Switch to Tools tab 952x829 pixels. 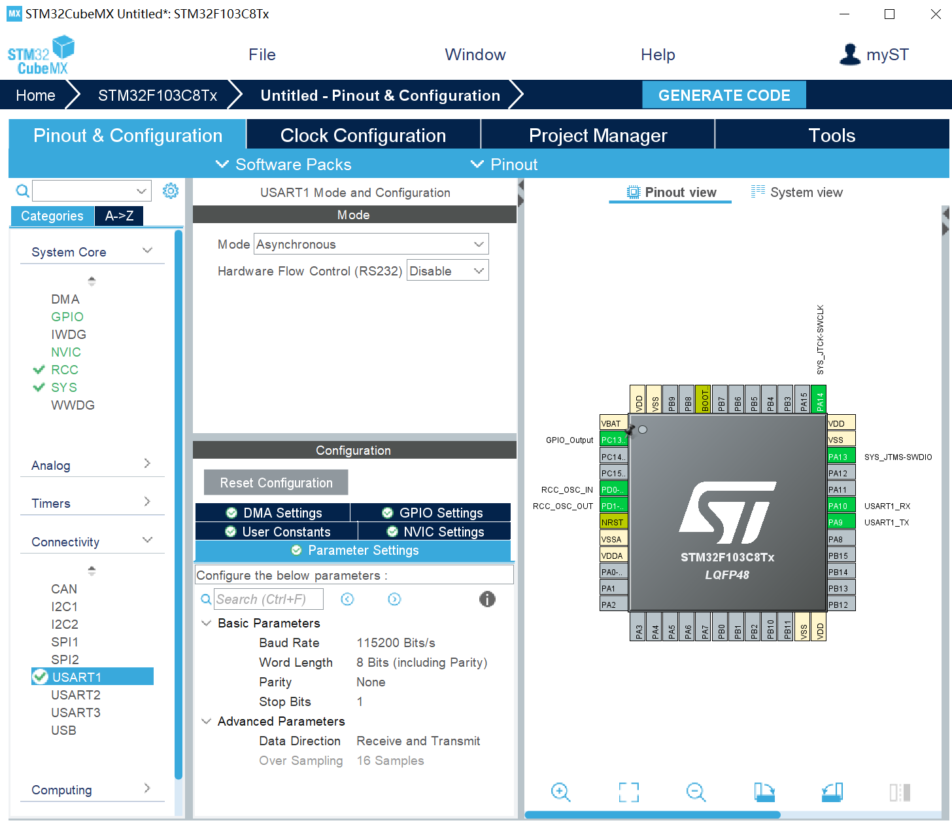[832, 135]
